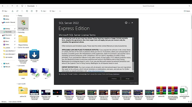Select the ec-1 remote desktop file
The width and height of the screenshot is (192, 107).
tap(46, 73)
